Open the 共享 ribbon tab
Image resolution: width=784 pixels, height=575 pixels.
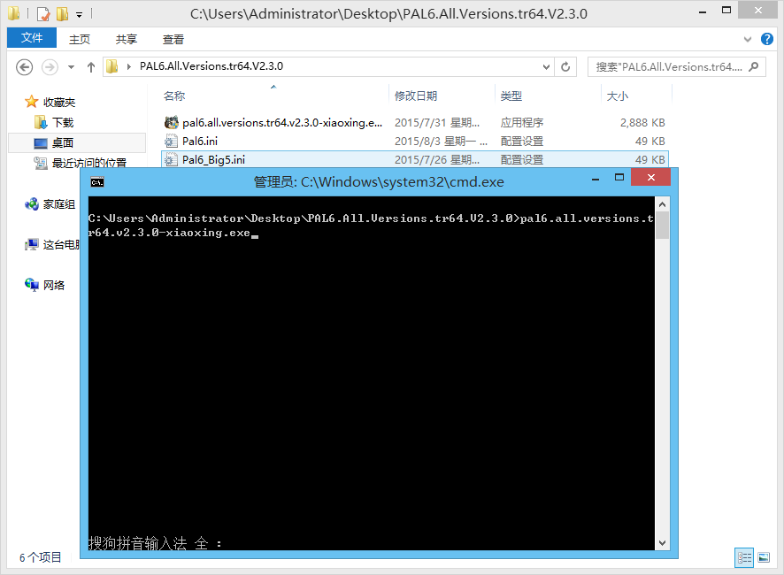pyautogui.click(x=126, y=39)
